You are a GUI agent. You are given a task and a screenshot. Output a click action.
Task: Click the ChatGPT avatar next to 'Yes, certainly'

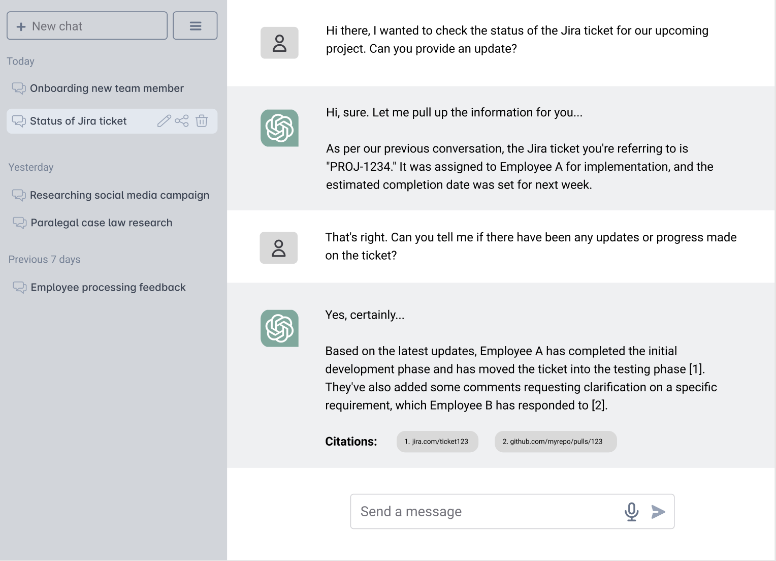pyautogui.click(x=279, y=328)
